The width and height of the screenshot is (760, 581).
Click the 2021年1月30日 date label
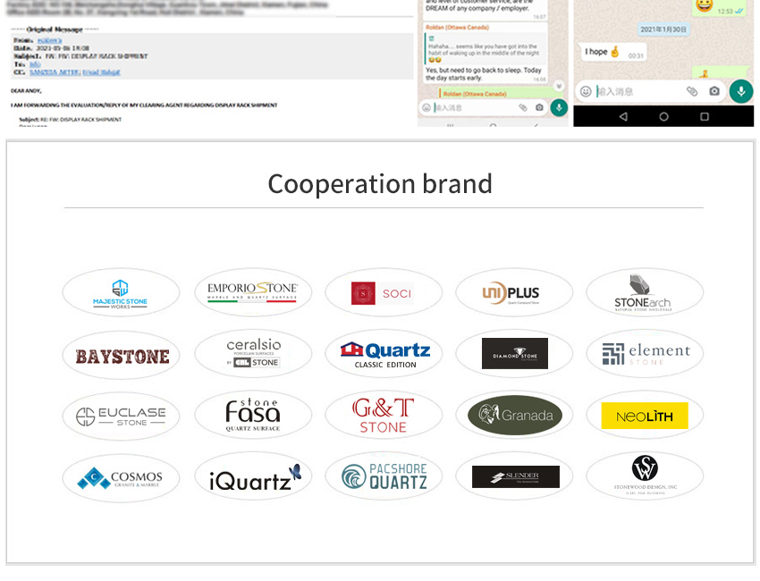(663, 29)
